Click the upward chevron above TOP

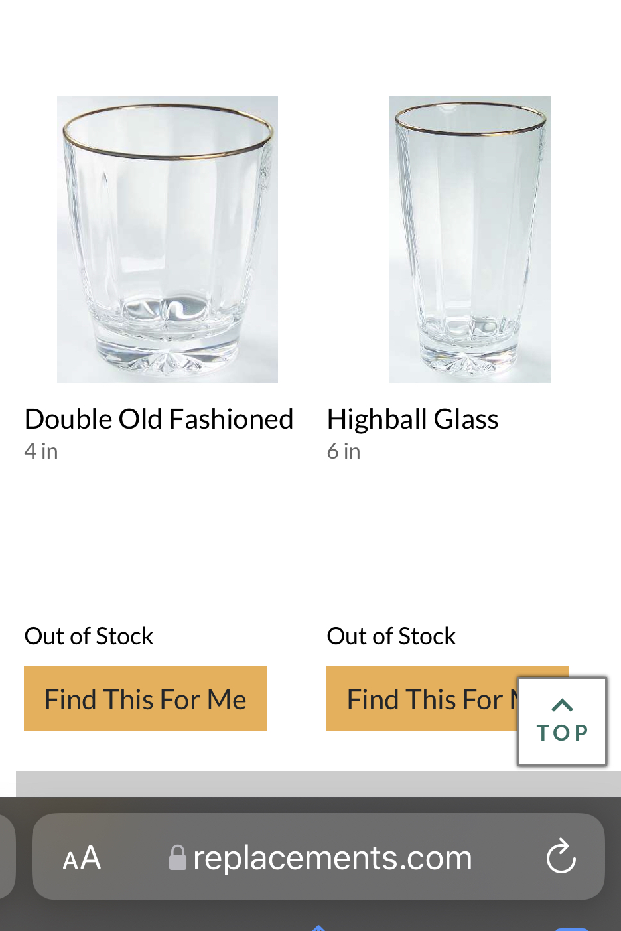(562, 705)
